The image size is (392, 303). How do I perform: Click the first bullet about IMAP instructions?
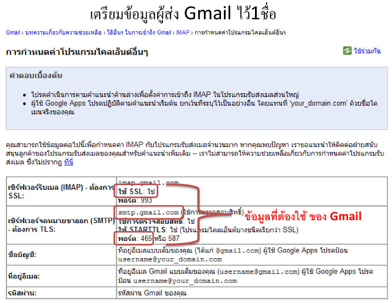(165, 95)
